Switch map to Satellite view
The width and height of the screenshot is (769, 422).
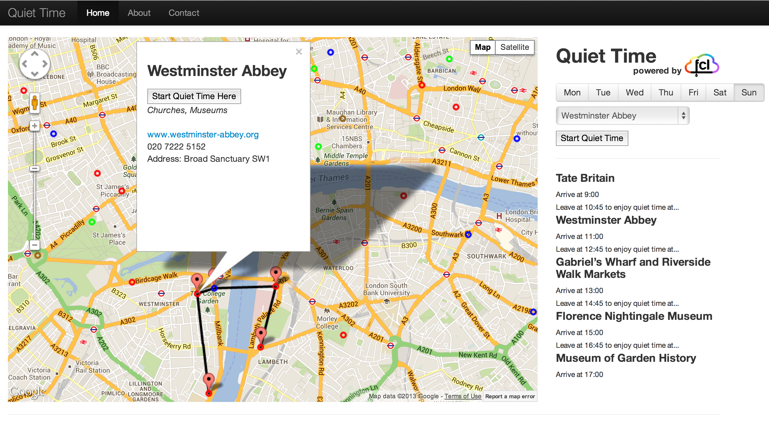[514, 47]
